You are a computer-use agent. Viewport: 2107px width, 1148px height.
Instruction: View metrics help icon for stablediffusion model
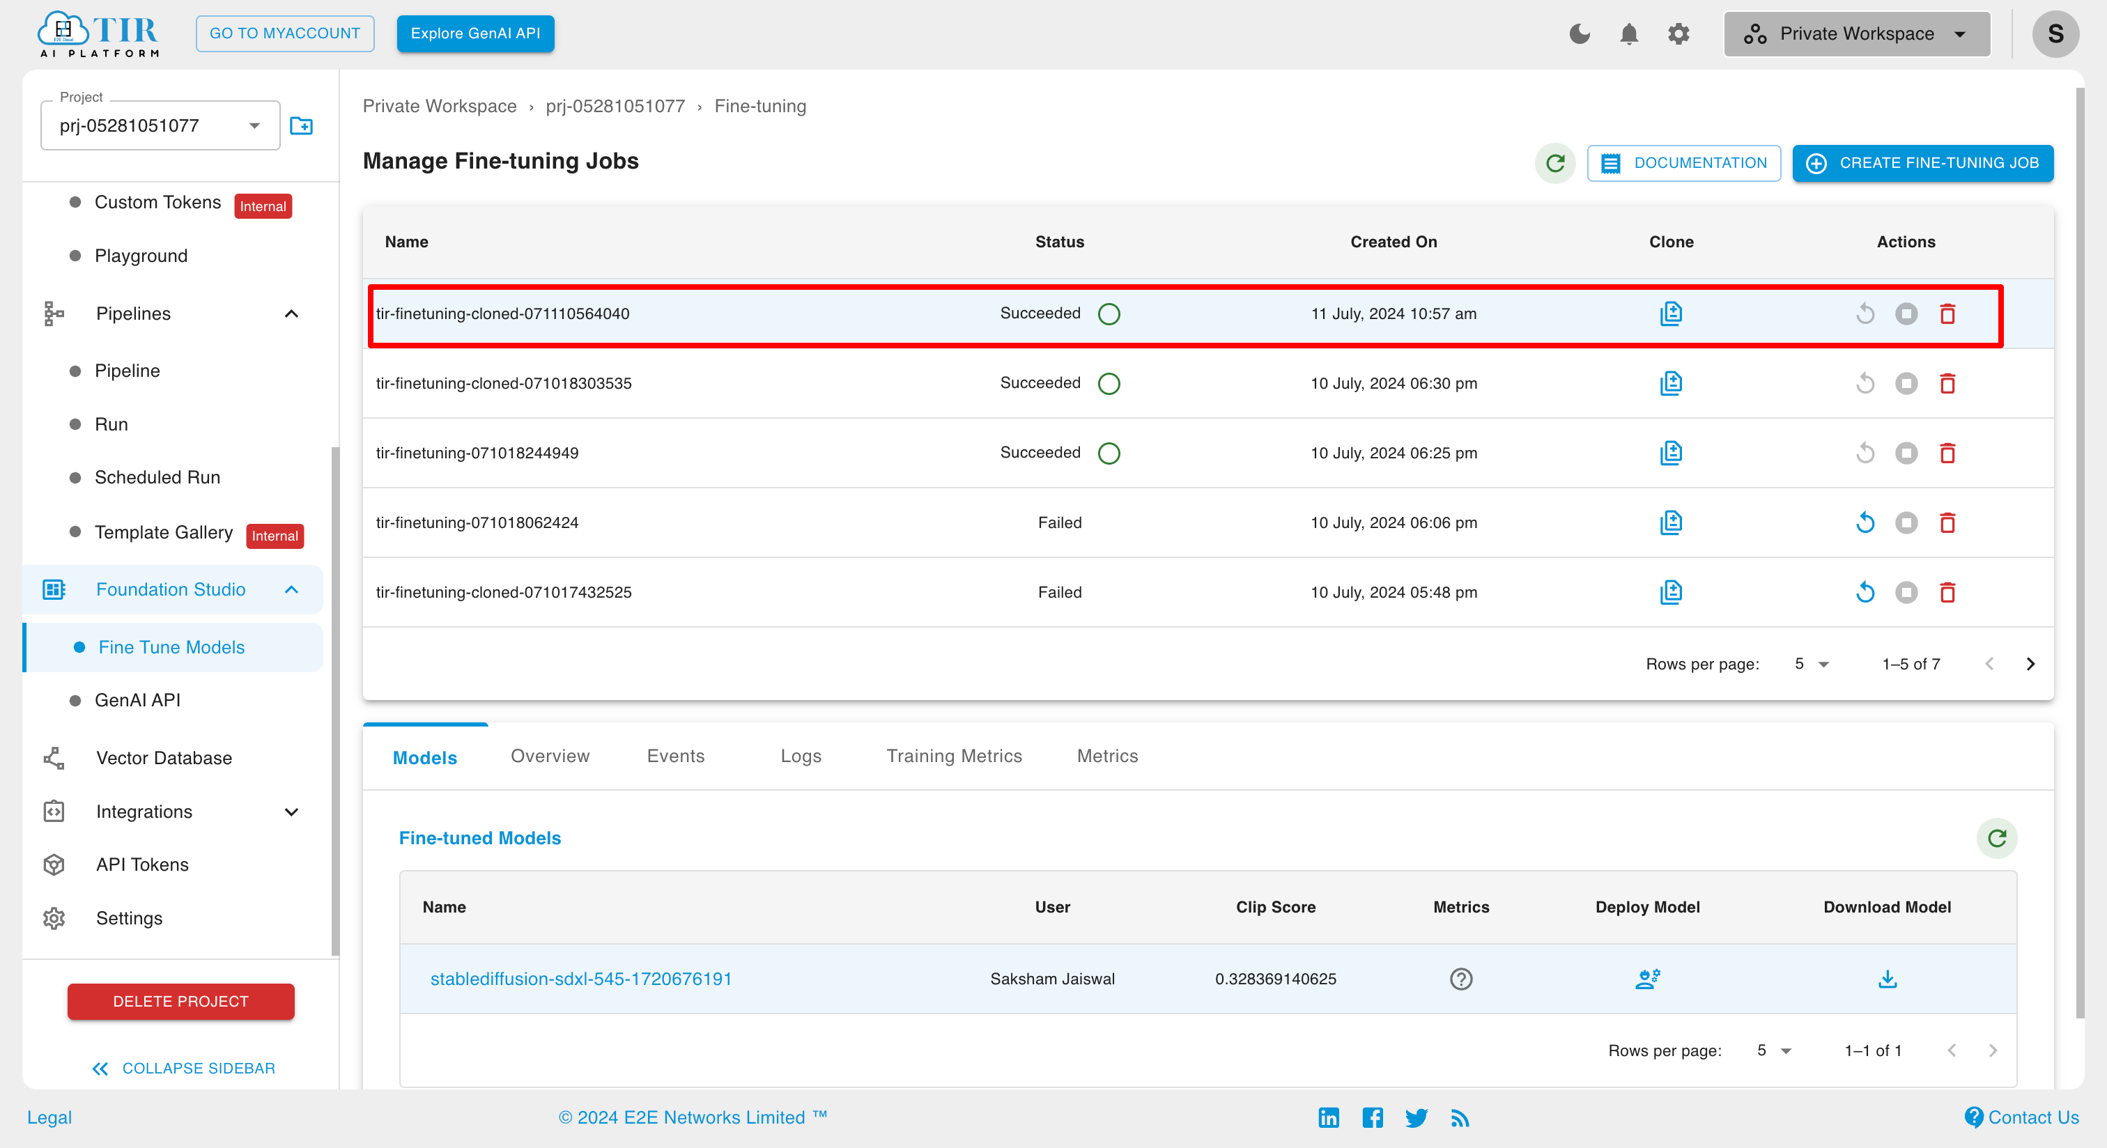(1461, 978)
